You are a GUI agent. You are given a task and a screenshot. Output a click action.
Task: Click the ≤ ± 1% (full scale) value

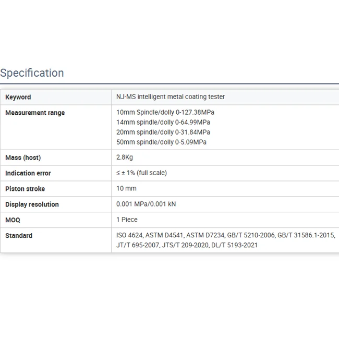tap(141, 173)
